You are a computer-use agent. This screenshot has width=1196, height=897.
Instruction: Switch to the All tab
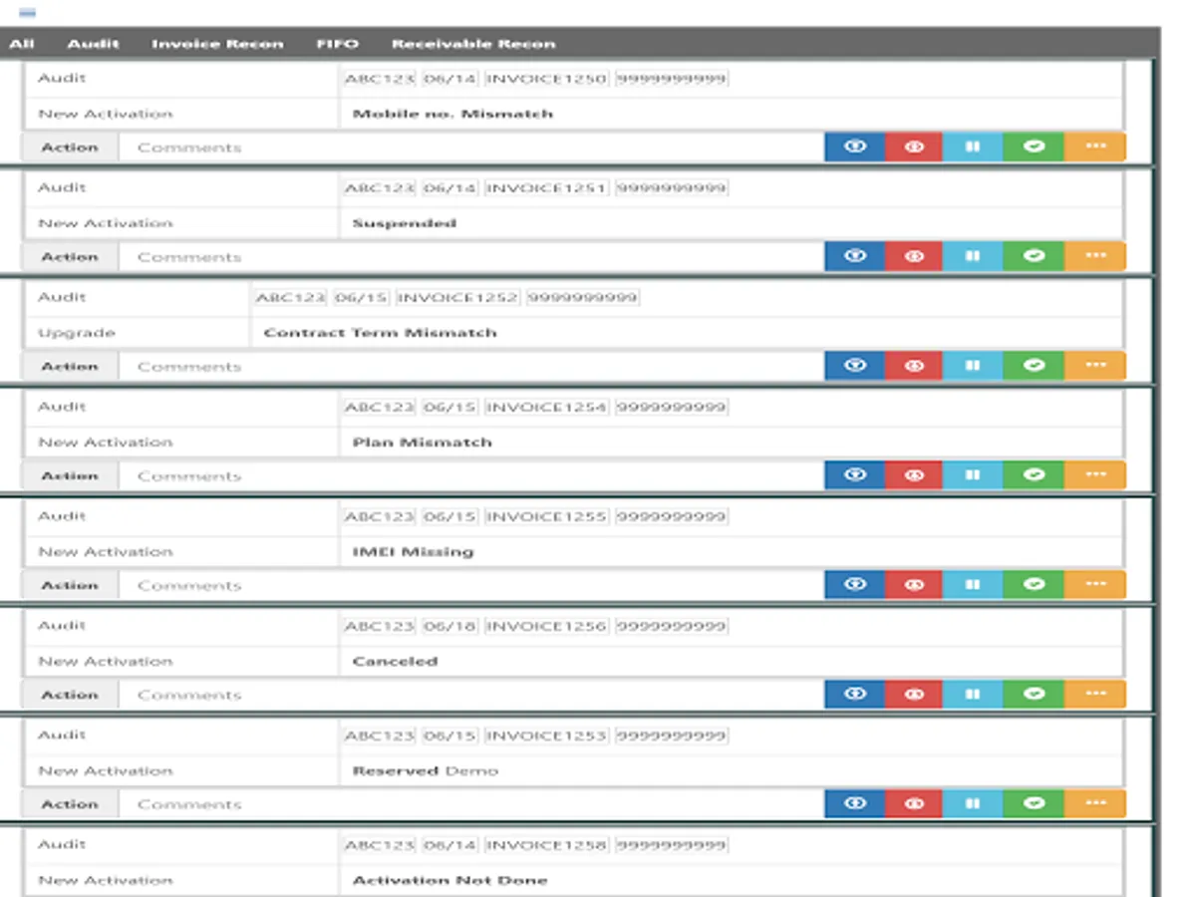pos(21,44)
